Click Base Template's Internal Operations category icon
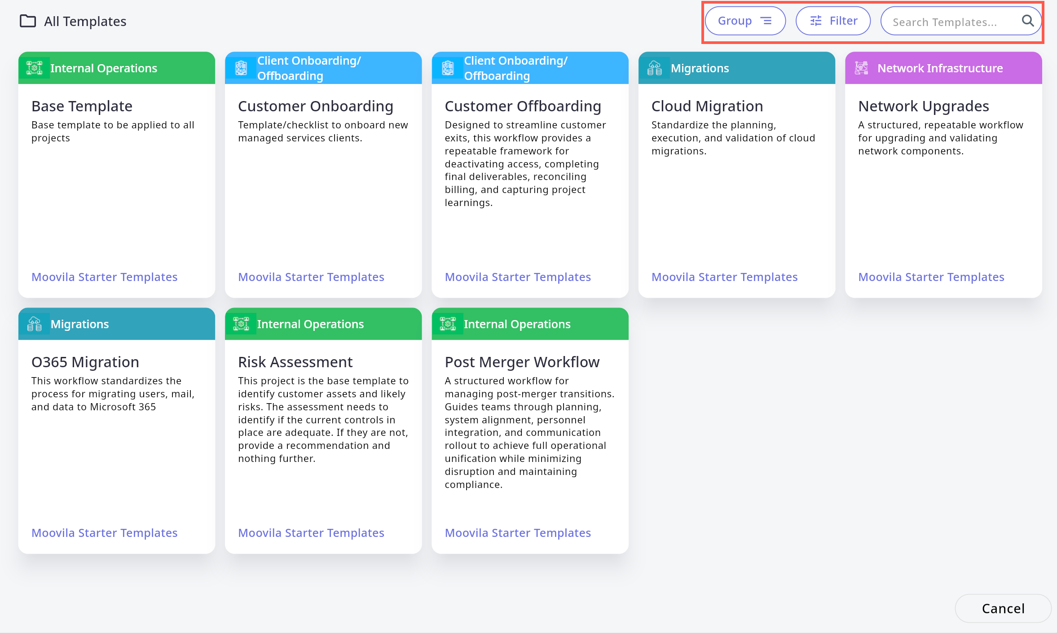The height and width of the screenshot is (633, 1057). (x=34, y=68)
